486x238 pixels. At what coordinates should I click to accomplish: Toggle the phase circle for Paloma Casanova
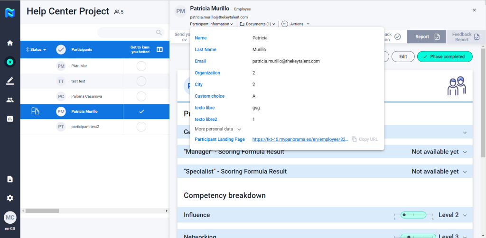point(141,96)
